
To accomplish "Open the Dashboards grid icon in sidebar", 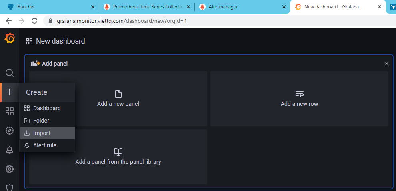I will pos(10,111).
